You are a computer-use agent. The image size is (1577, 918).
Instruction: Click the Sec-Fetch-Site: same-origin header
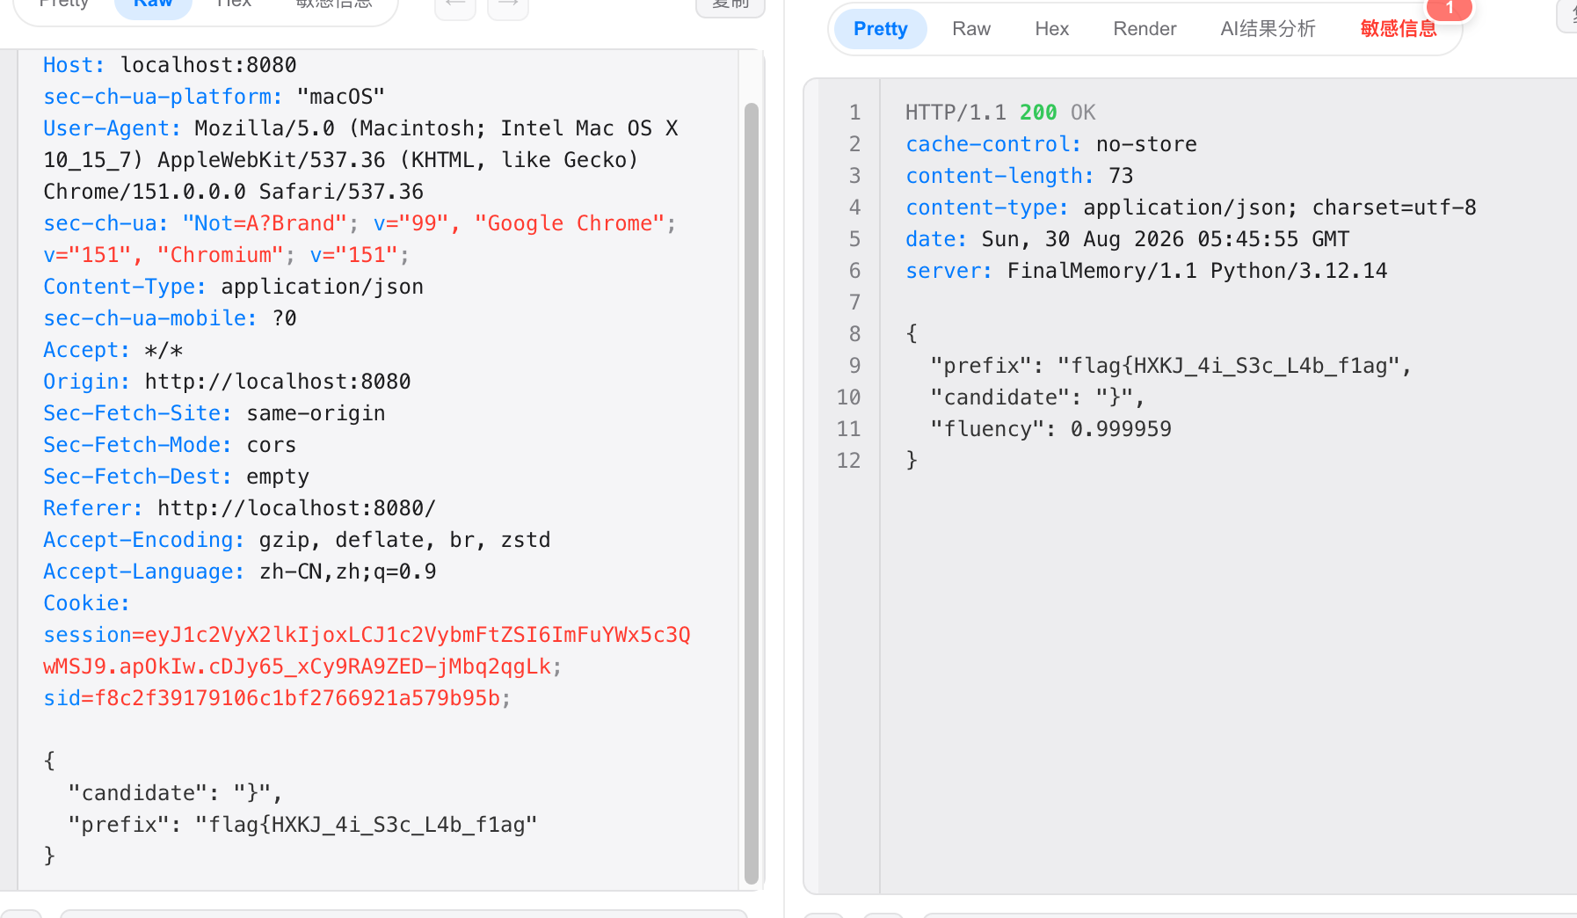[214, 413]
